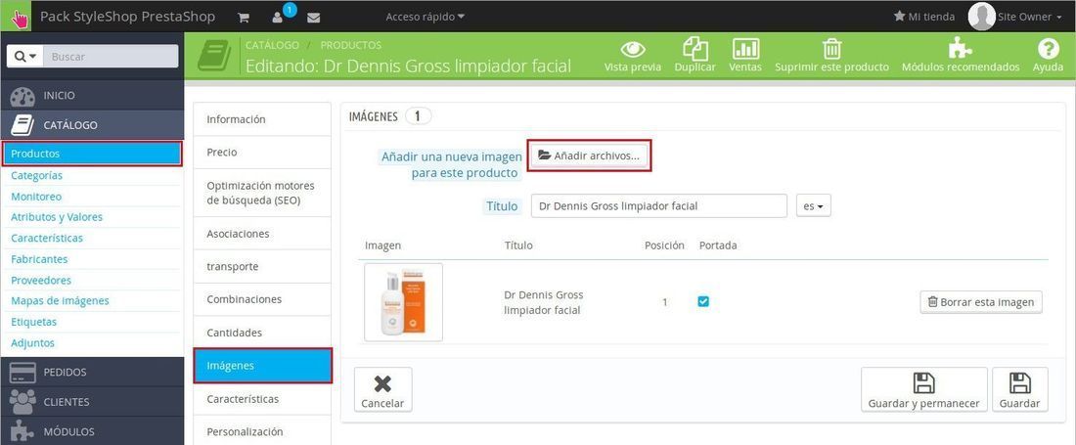Open Proveedores in the sidebar
The height and width of the screenshot is (445, 1076).
coord(40,281)
